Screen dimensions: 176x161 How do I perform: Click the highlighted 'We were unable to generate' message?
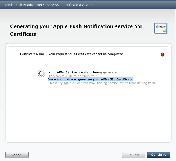(91, 79)
